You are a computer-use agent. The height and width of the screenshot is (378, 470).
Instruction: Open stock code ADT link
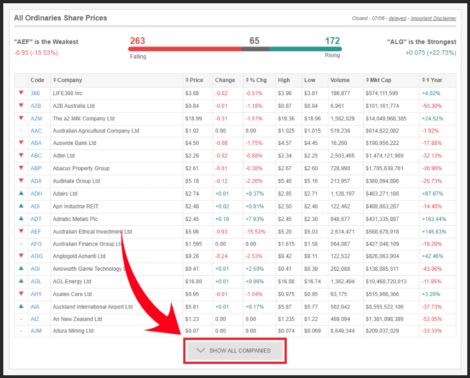[x=36, y=219]
